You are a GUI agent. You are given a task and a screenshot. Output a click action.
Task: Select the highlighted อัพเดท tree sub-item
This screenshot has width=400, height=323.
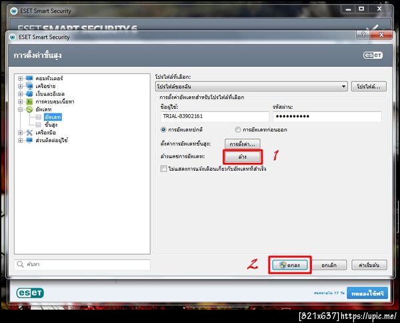tap(53, 117)
